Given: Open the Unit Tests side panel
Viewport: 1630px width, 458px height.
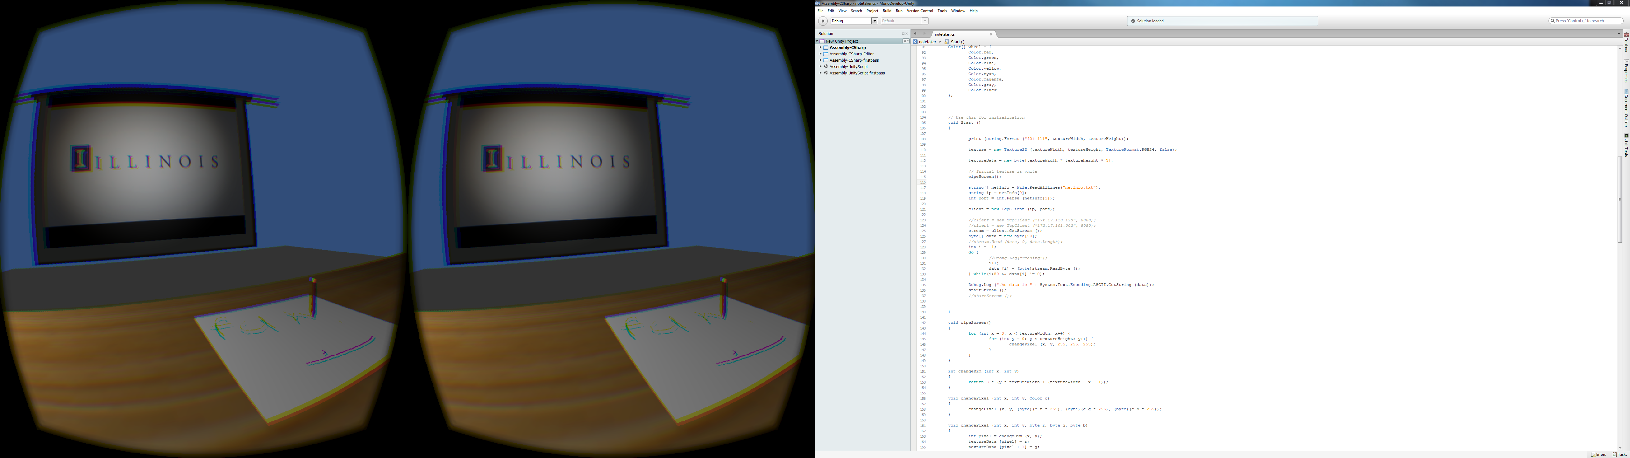Looking at the screenshot, I should click(1626, 146).
